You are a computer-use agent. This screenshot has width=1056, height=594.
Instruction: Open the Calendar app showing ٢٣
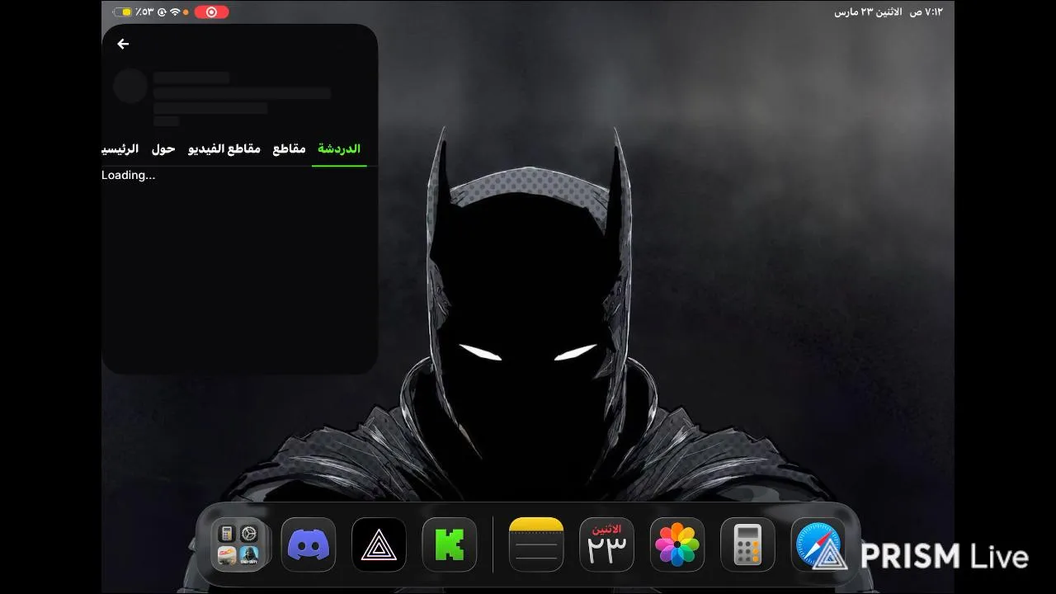pyautogui.click(x=606, y=544)
